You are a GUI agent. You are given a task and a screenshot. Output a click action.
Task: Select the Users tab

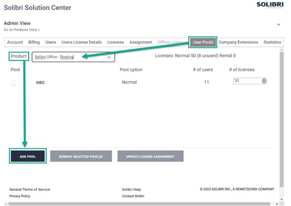50,42
